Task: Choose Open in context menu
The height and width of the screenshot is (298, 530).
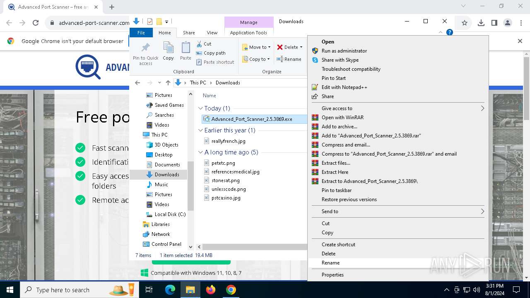Action: (398, 42)
